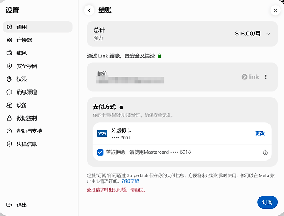Open the 消息渠道 settings section
The width and height of the screenshot is (284, 216).
[38, 92]
